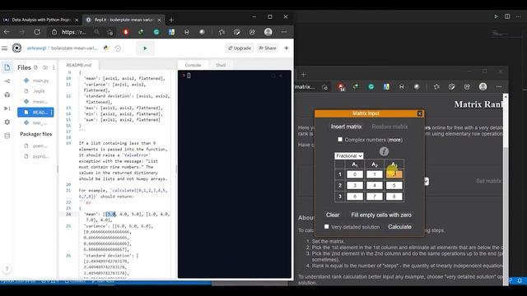Click the help question mark in Replit
Image resolution: width=527 pixels, height=296 pixels.
coord(7,269)
